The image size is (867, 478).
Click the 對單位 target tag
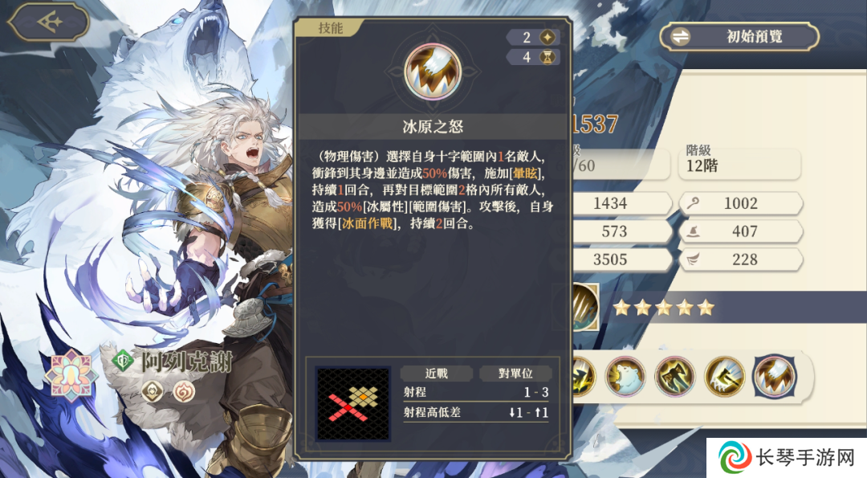[x=515, y=374]
